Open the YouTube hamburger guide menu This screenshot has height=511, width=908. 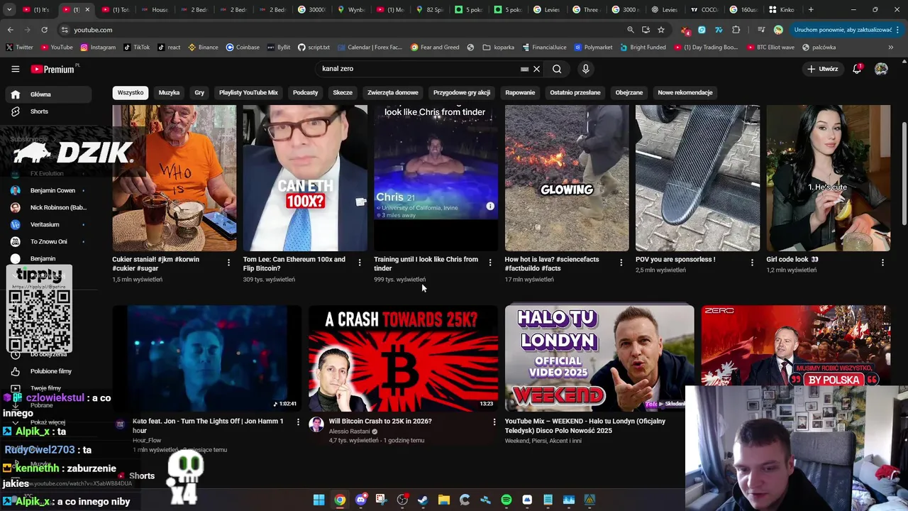coord(15,69)
